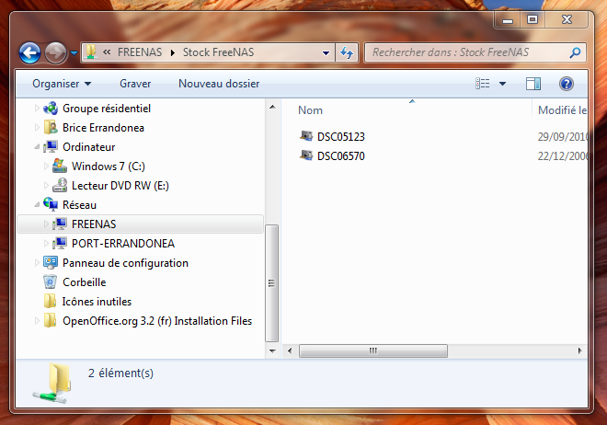The height and width of the screenshot is (425, 607).
Task: Click the navigation pane scroll up arrow
Action: 272,107
